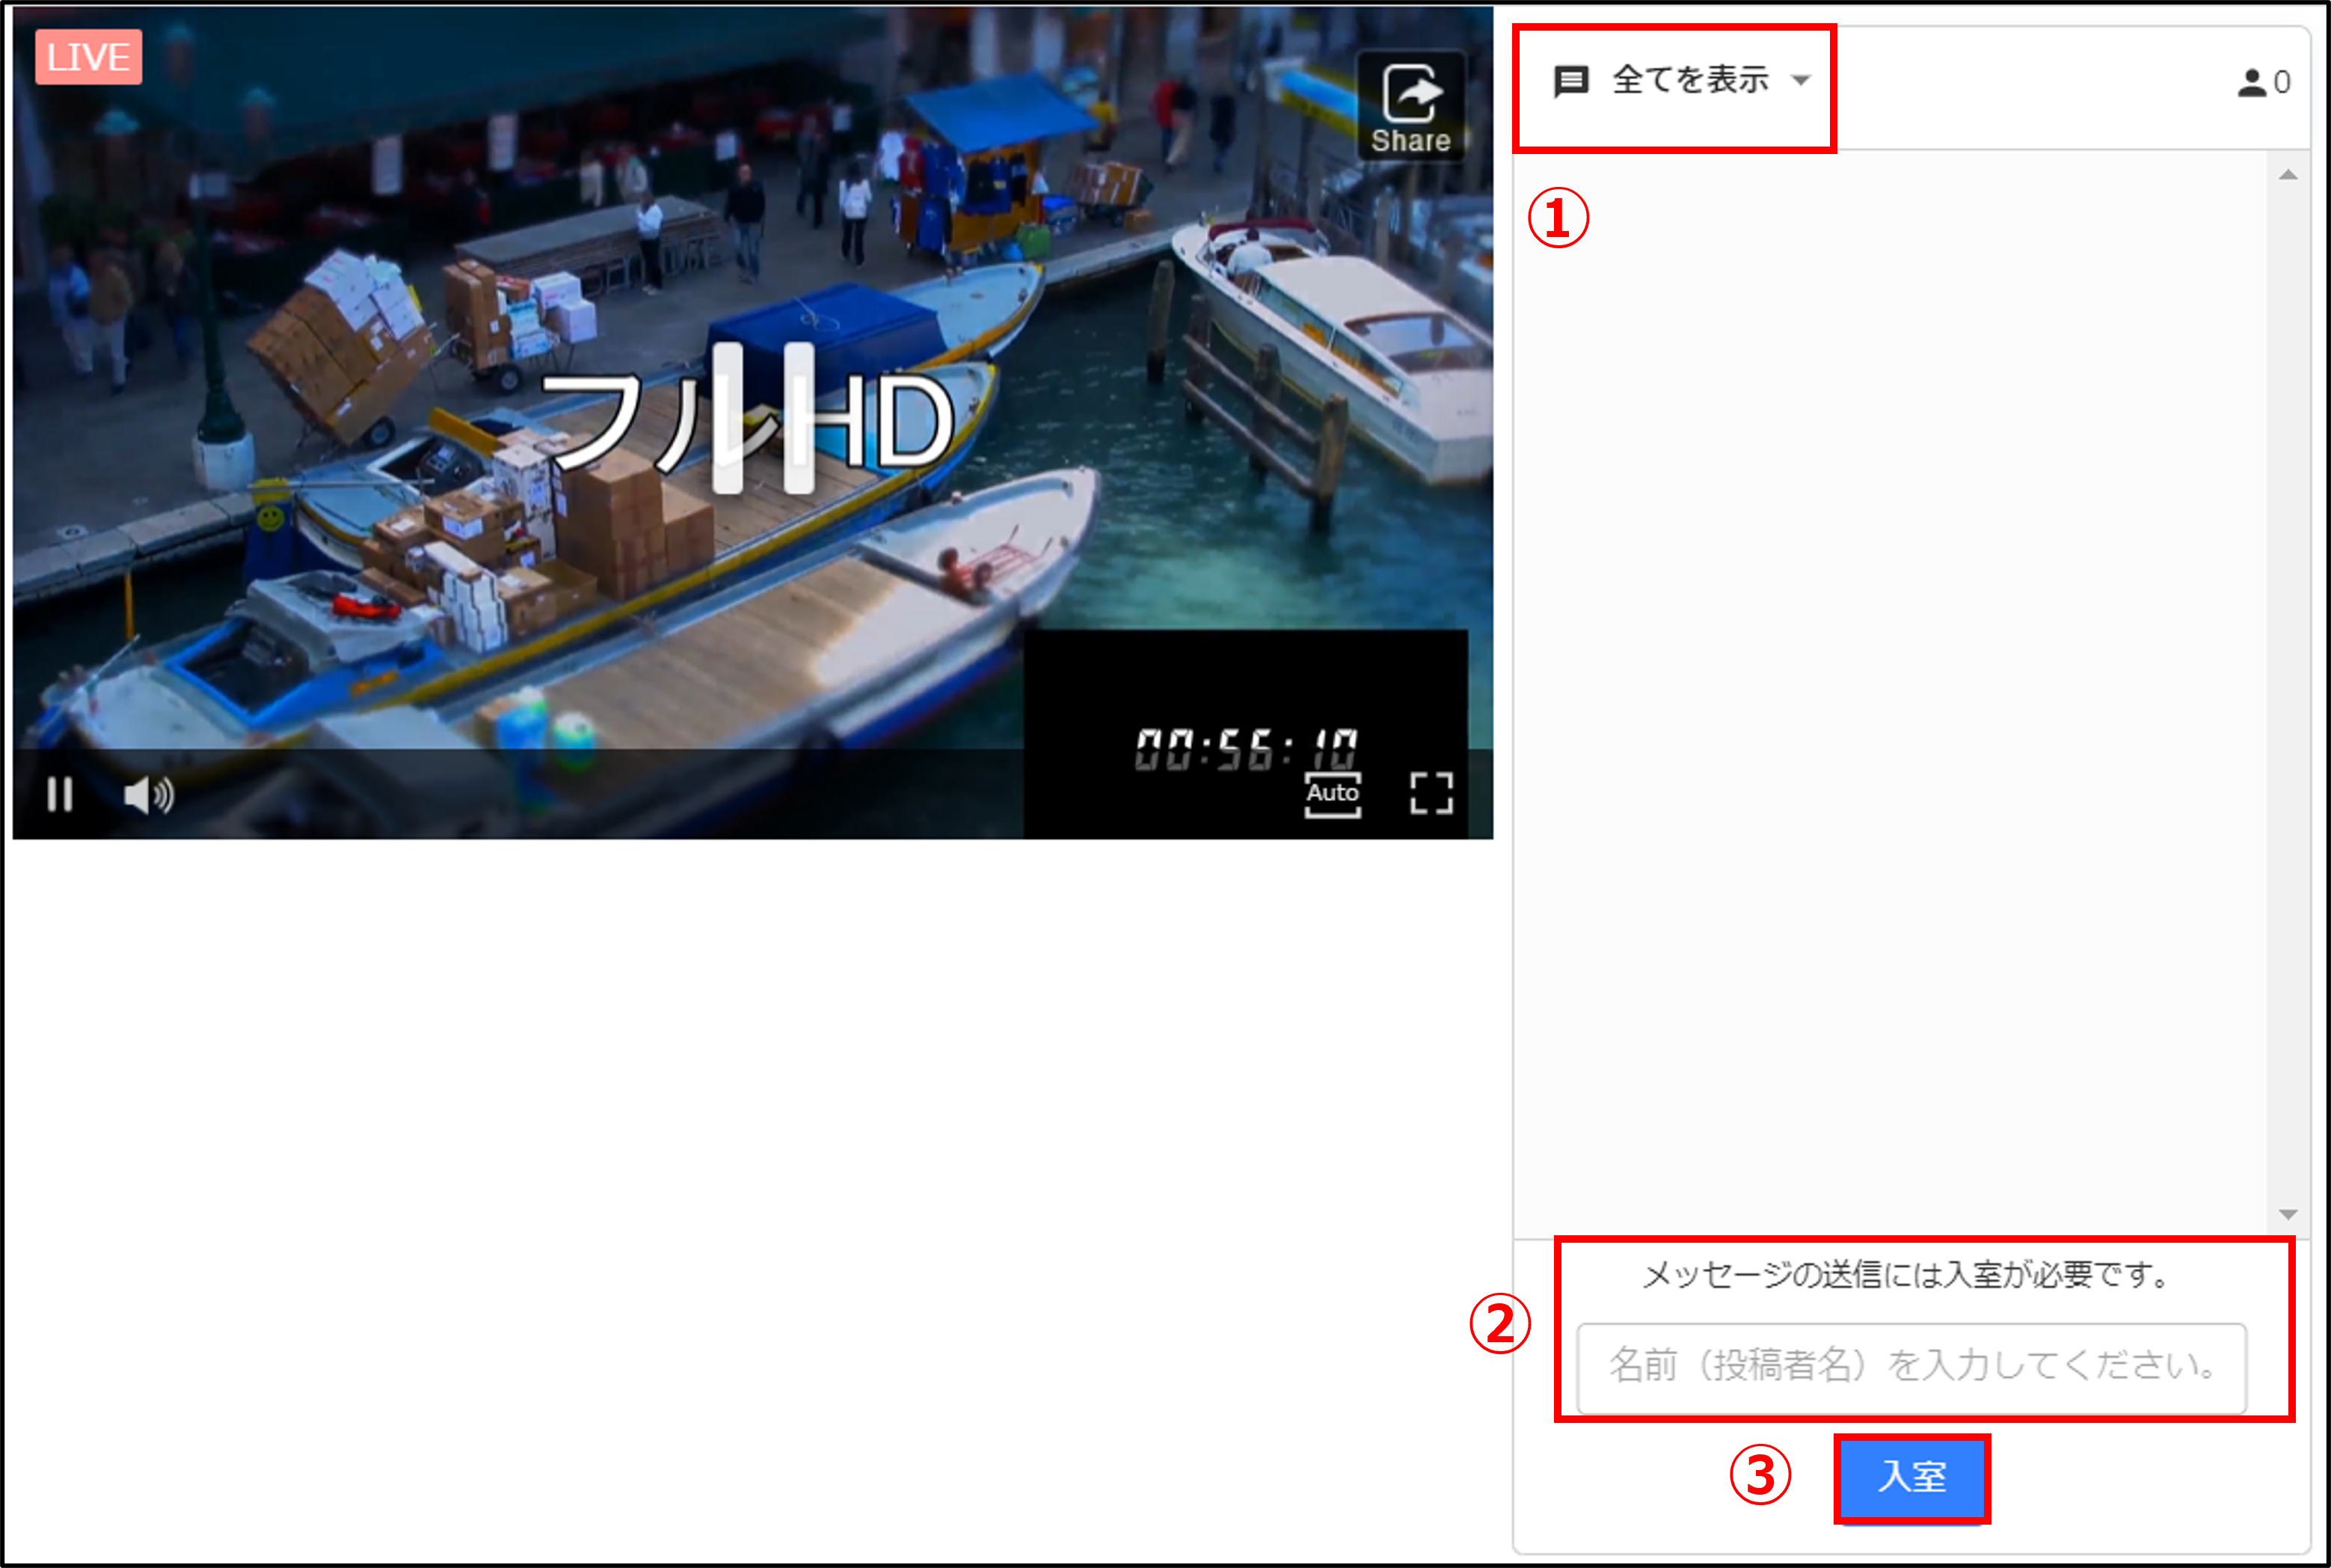
Task: Click the メッセージの送信には入室が必要です notice
Action: (1909, 1275)
